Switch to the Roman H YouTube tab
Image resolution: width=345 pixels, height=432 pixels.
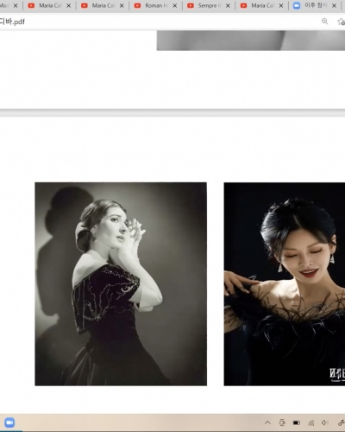tap(151, 5)
